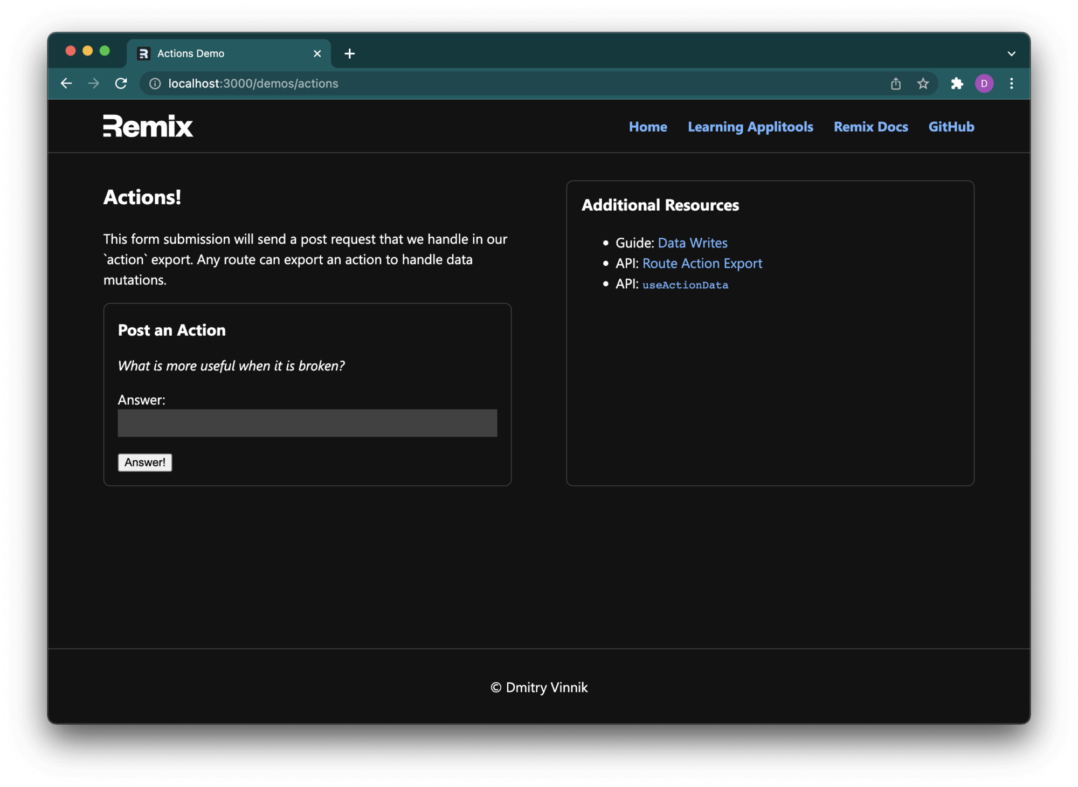Select Home in the navigation menu
The height and width of the screenshot is (787, 1078).
point(648,127)
